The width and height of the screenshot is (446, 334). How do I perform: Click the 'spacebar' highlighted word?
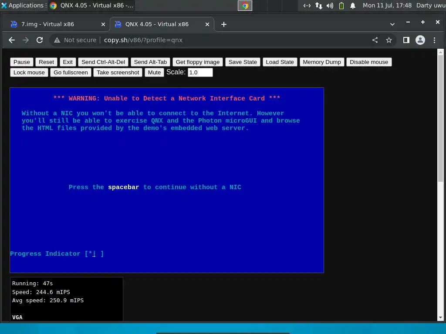pyautogui.click(x=123, y=187)
